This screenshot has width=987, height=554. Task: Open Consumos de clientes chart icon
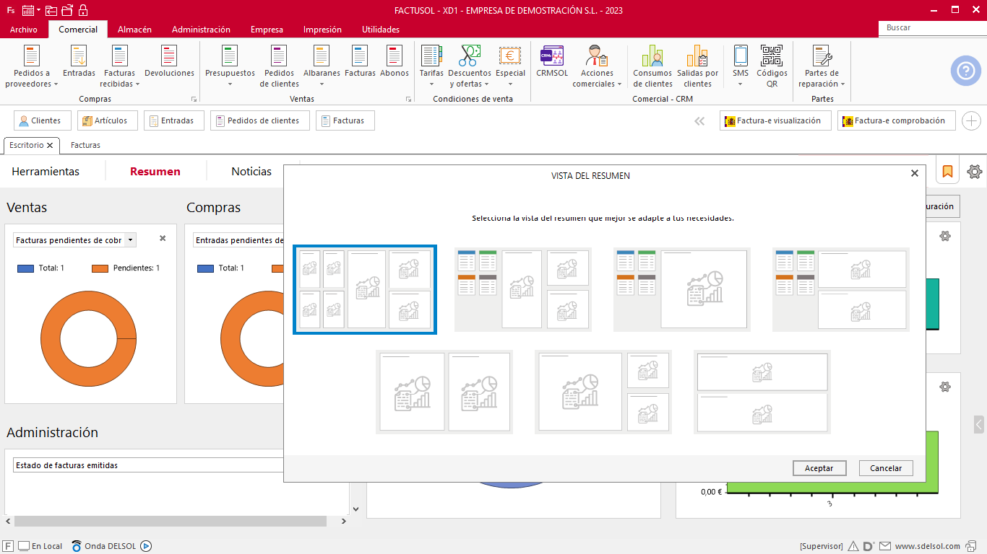tap(652, 56)
